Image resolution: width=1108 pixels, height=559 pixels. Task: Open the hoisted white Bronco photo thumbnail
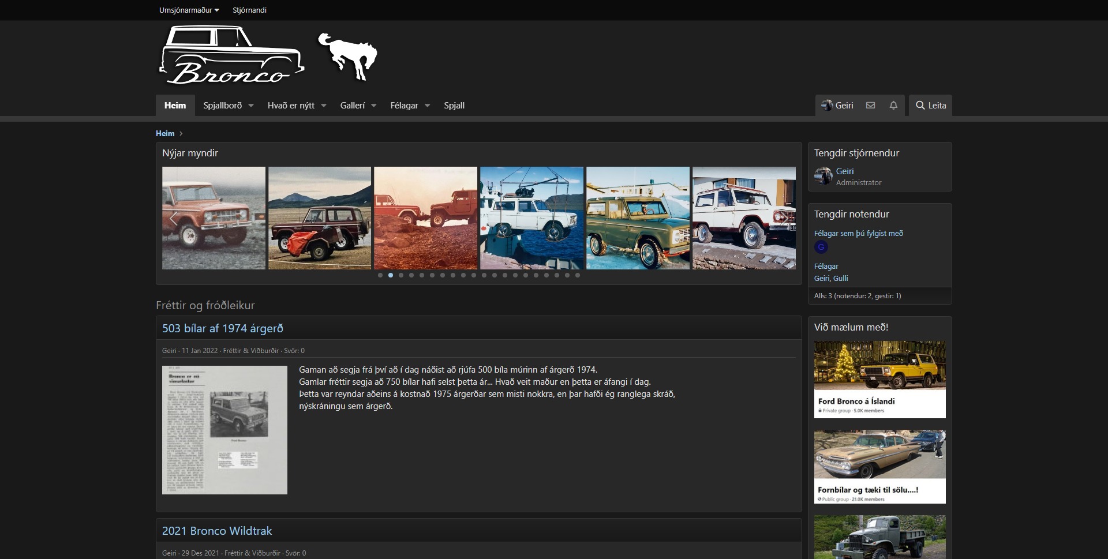[531, 218]
